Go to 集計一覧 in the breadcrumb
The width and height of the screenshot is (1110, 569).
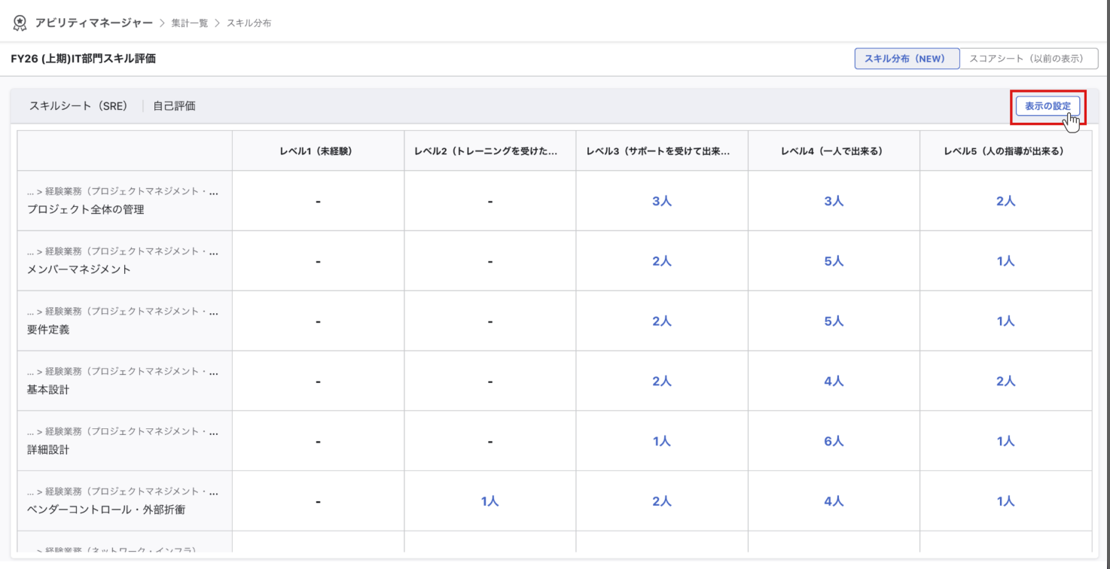click(x=190, y=23)
